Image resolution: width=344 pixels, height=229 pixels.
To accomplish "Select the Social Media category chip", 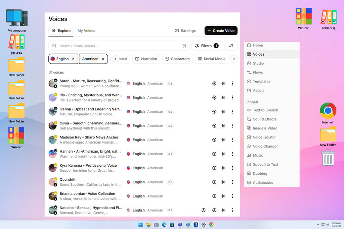I will coord(212,59).
